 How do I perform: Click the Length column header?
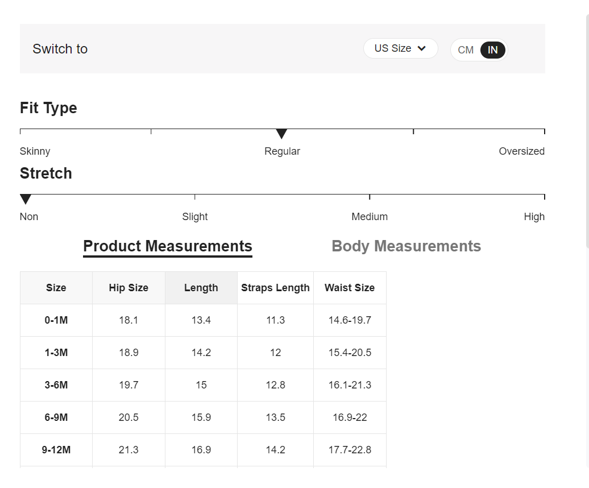point(201,288)
